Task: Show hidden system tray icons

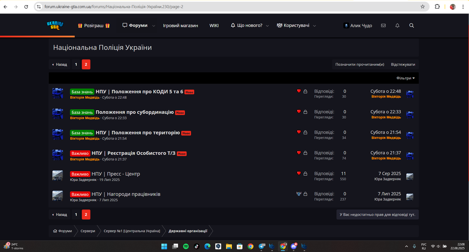Action: click(407, 246)
